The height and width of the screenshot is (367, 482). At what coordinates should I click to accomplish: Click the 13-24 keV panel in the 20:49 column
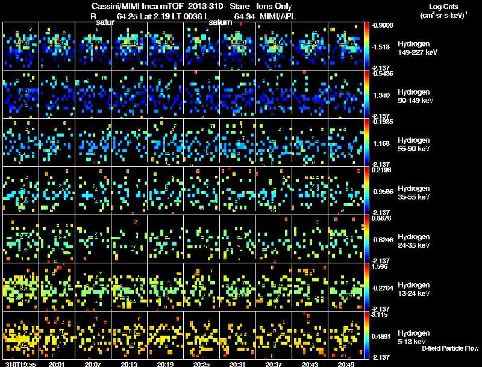pos(346,287)
